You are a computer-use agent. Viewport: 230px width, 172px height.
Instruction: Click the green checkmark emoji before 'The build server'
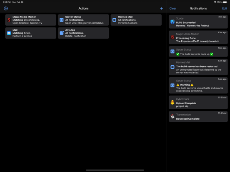(178, 54)
